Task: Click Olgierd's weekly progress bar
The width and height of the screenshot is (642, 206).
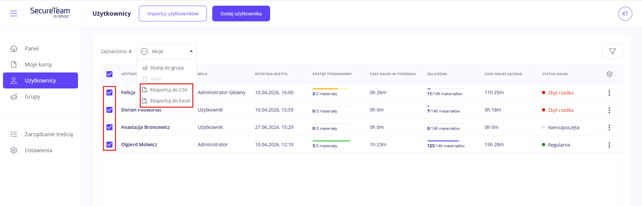Action: 331,141
